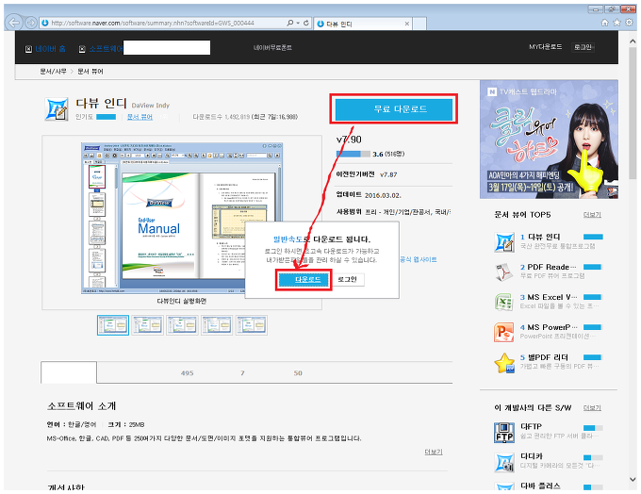Image resolution: width=641 pixels, height=494 pixels.
Task: Click the 다운로드 button in the popup
Action: coord(304,280)
